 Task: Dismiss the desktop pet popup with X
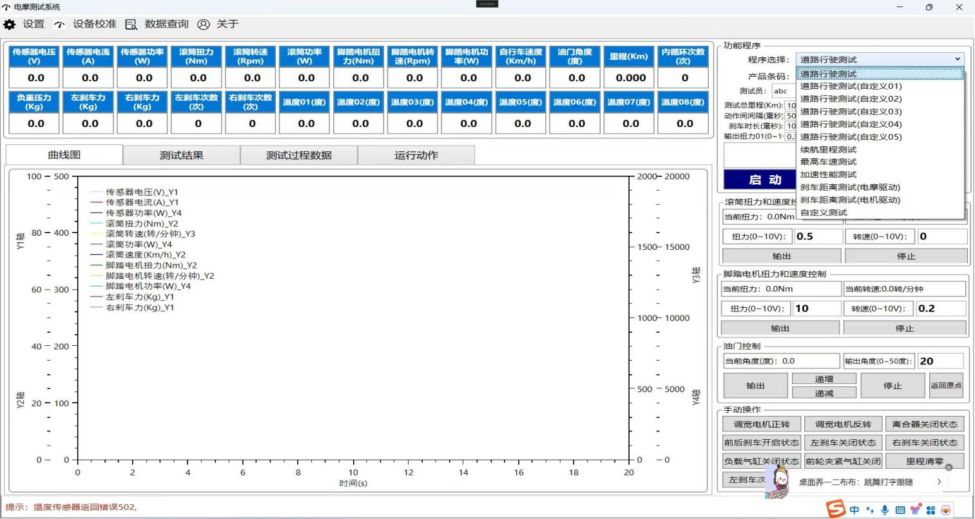pos(949,467)
